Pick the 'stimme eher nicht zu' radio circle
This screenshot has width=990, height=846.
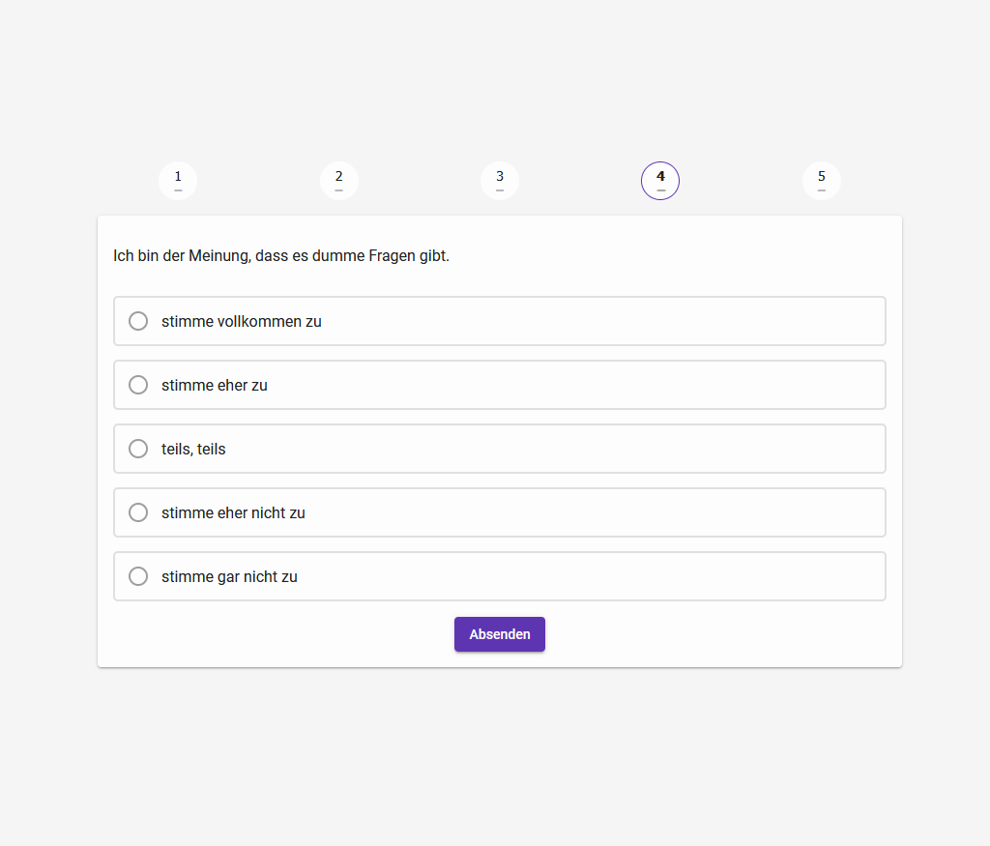[x=138, y=512]
